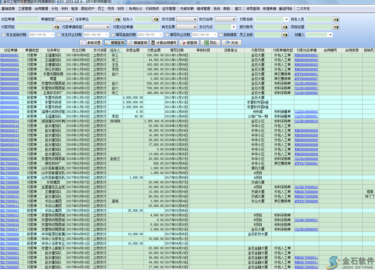Open 有无发票 dropdown
Viewport: 375px width, 270px height.
[194, 27]
